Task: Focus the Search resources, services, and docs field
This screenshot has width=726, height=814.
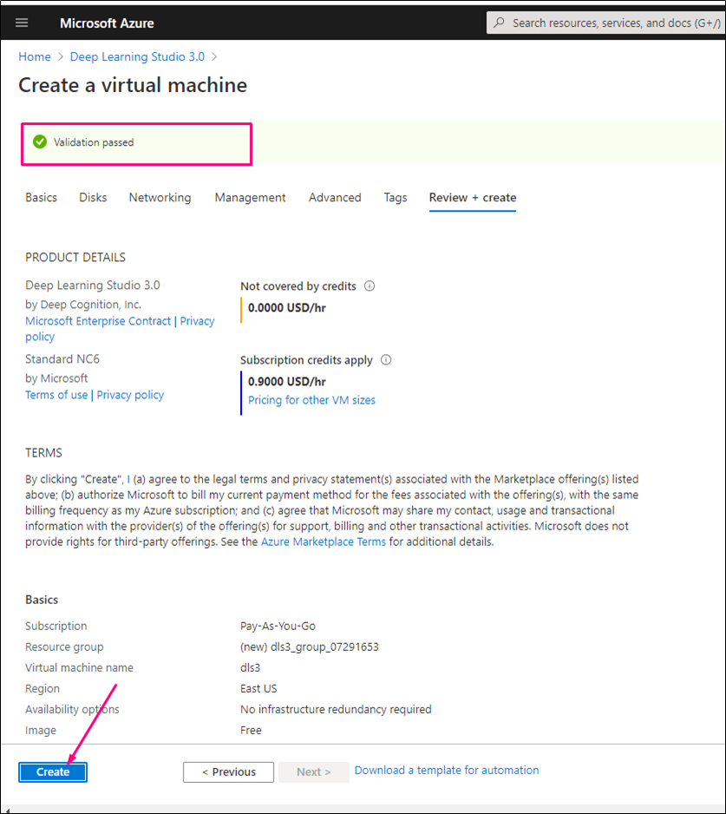Action: (606, 23)
